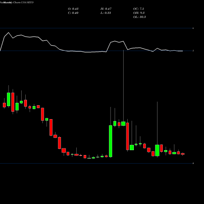Viewport: 204px width, 204px height.
Task: Select the OL: 30.3 statistic
Action: point(140,17)
